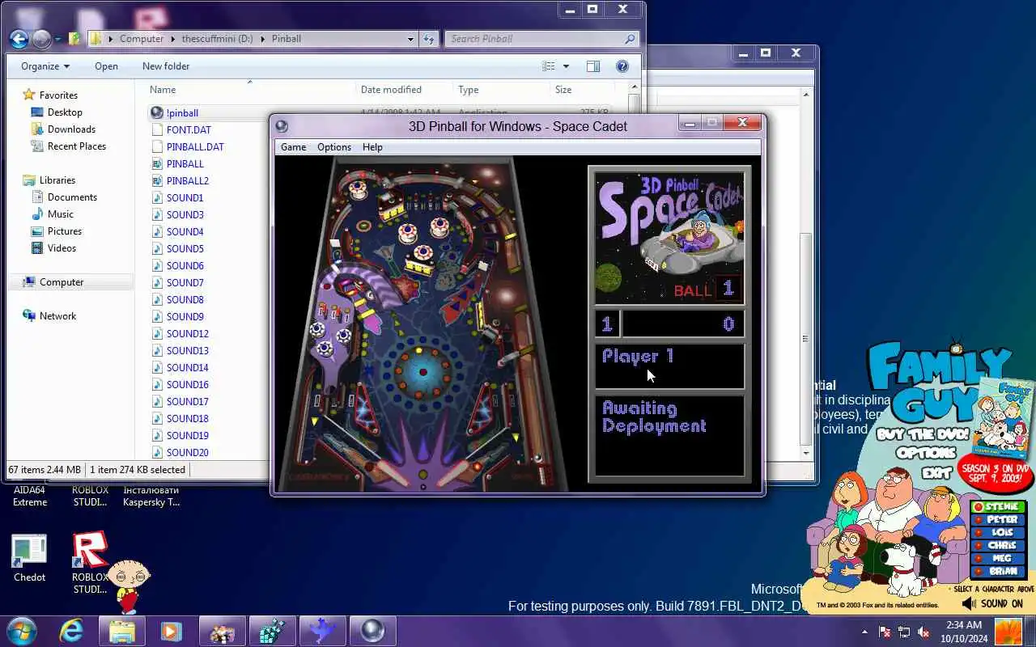Click the Open button in Explorer toolbar
The image size is (1036, 647).
pyautogui.click(x=106, y=66)
